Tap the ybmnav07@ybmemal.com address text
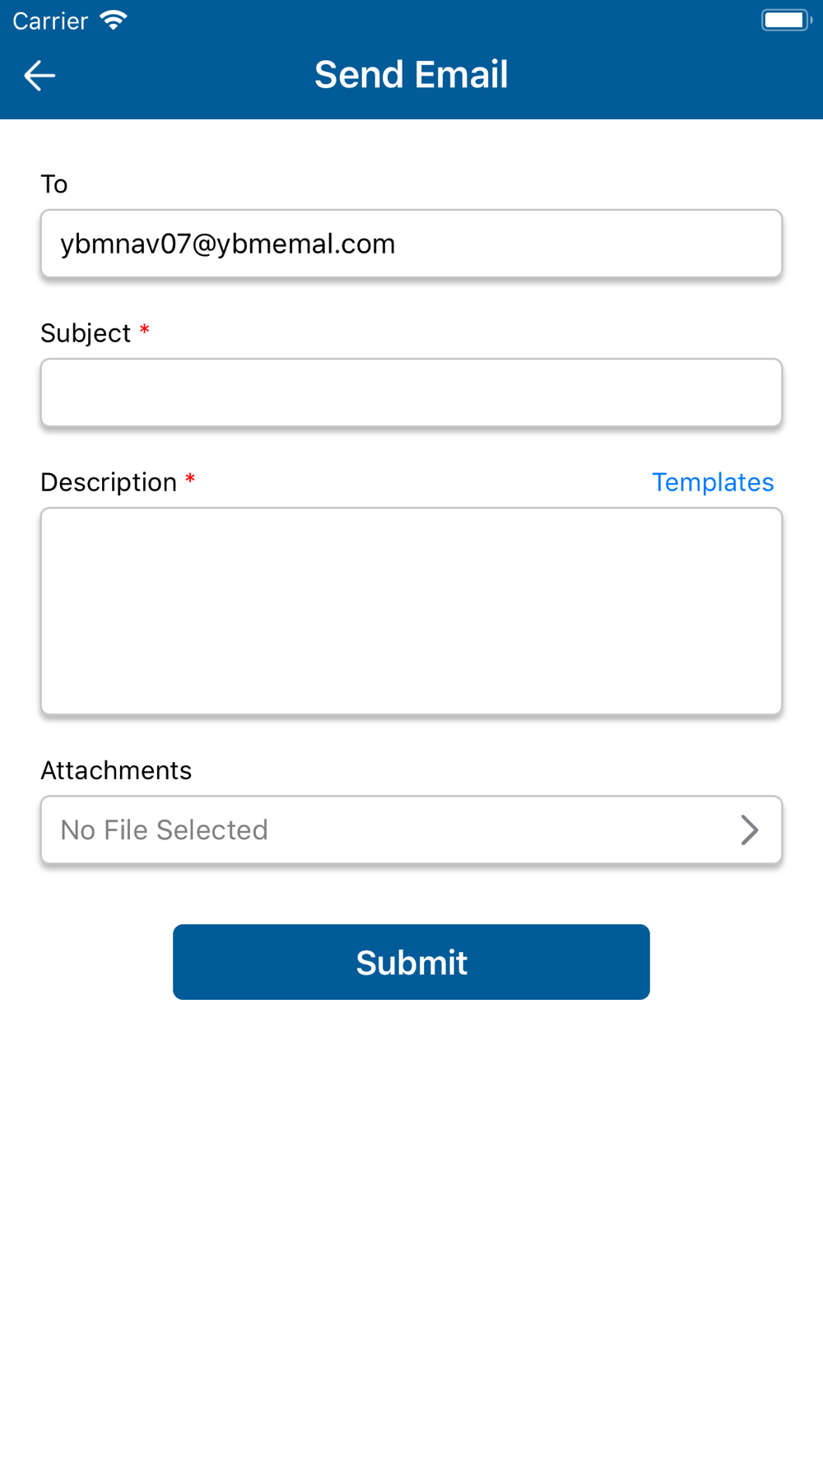Image resolution: width=823 pixels, height=1463 pixels. click(228, 244)
